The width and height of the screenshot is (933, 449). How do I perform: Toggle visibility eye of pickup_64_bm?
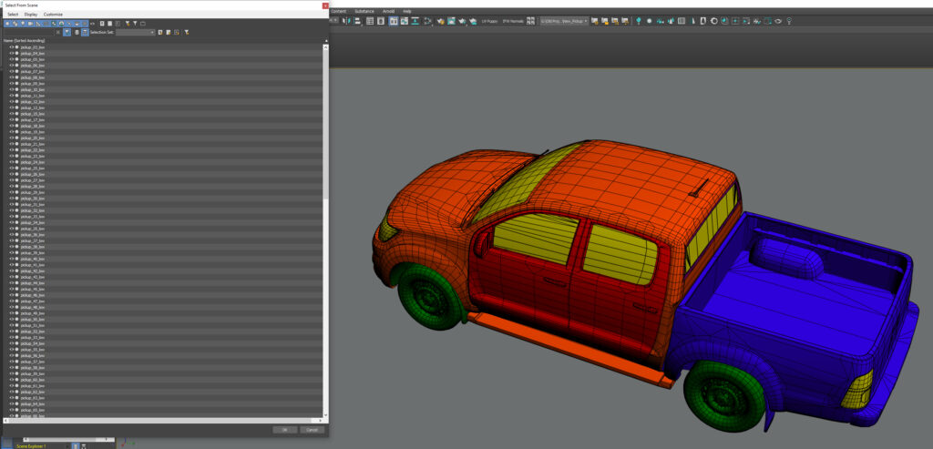[12, 403]
